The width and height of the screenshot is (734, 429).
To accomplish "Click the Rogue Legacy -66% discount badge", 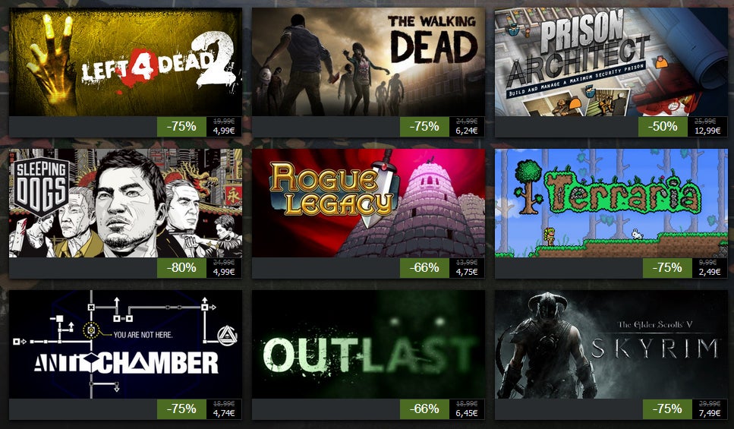I will (424, 268).
